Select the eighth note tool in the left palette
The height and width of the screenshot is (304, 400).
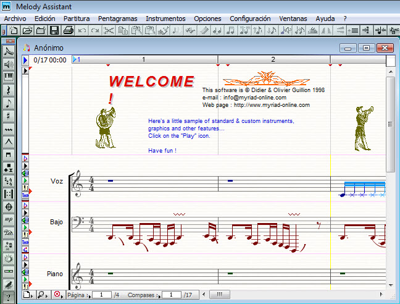pos(9,103)
